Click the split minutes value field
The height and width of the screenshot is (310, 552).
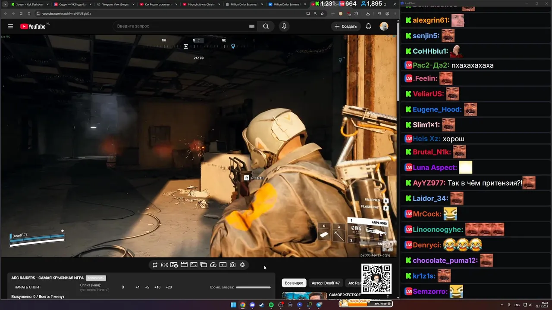coord(123,287)
